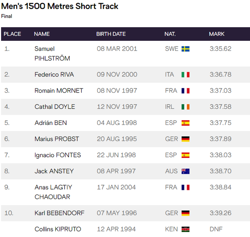Image resolution: width=250 pixels, height=237 pixels.
Task: Click Spain flag in Adrián Ben row
Action: pos(185,123)
